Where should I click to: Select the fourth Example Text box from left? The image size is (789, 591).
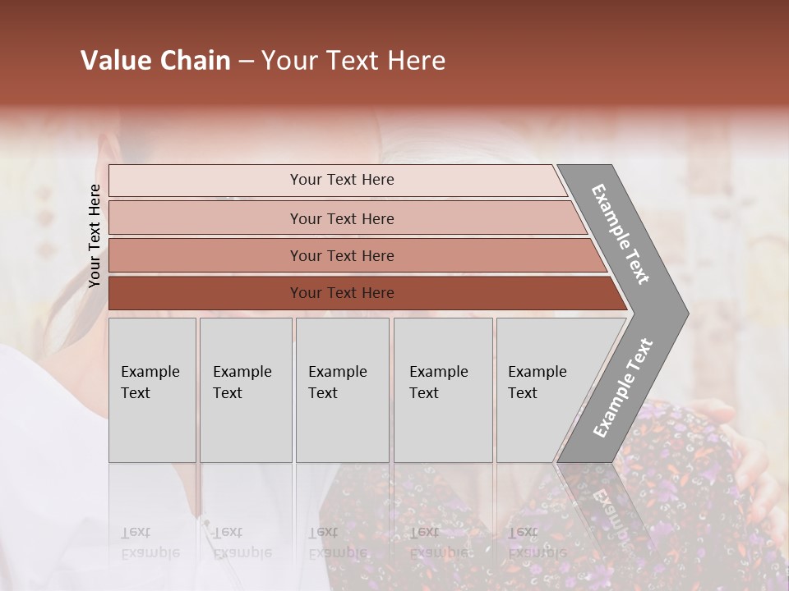pyautogui.click(x=442, y=390)
